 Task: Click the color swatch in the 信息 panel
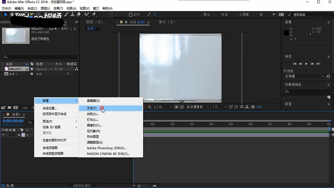point(286,33)
